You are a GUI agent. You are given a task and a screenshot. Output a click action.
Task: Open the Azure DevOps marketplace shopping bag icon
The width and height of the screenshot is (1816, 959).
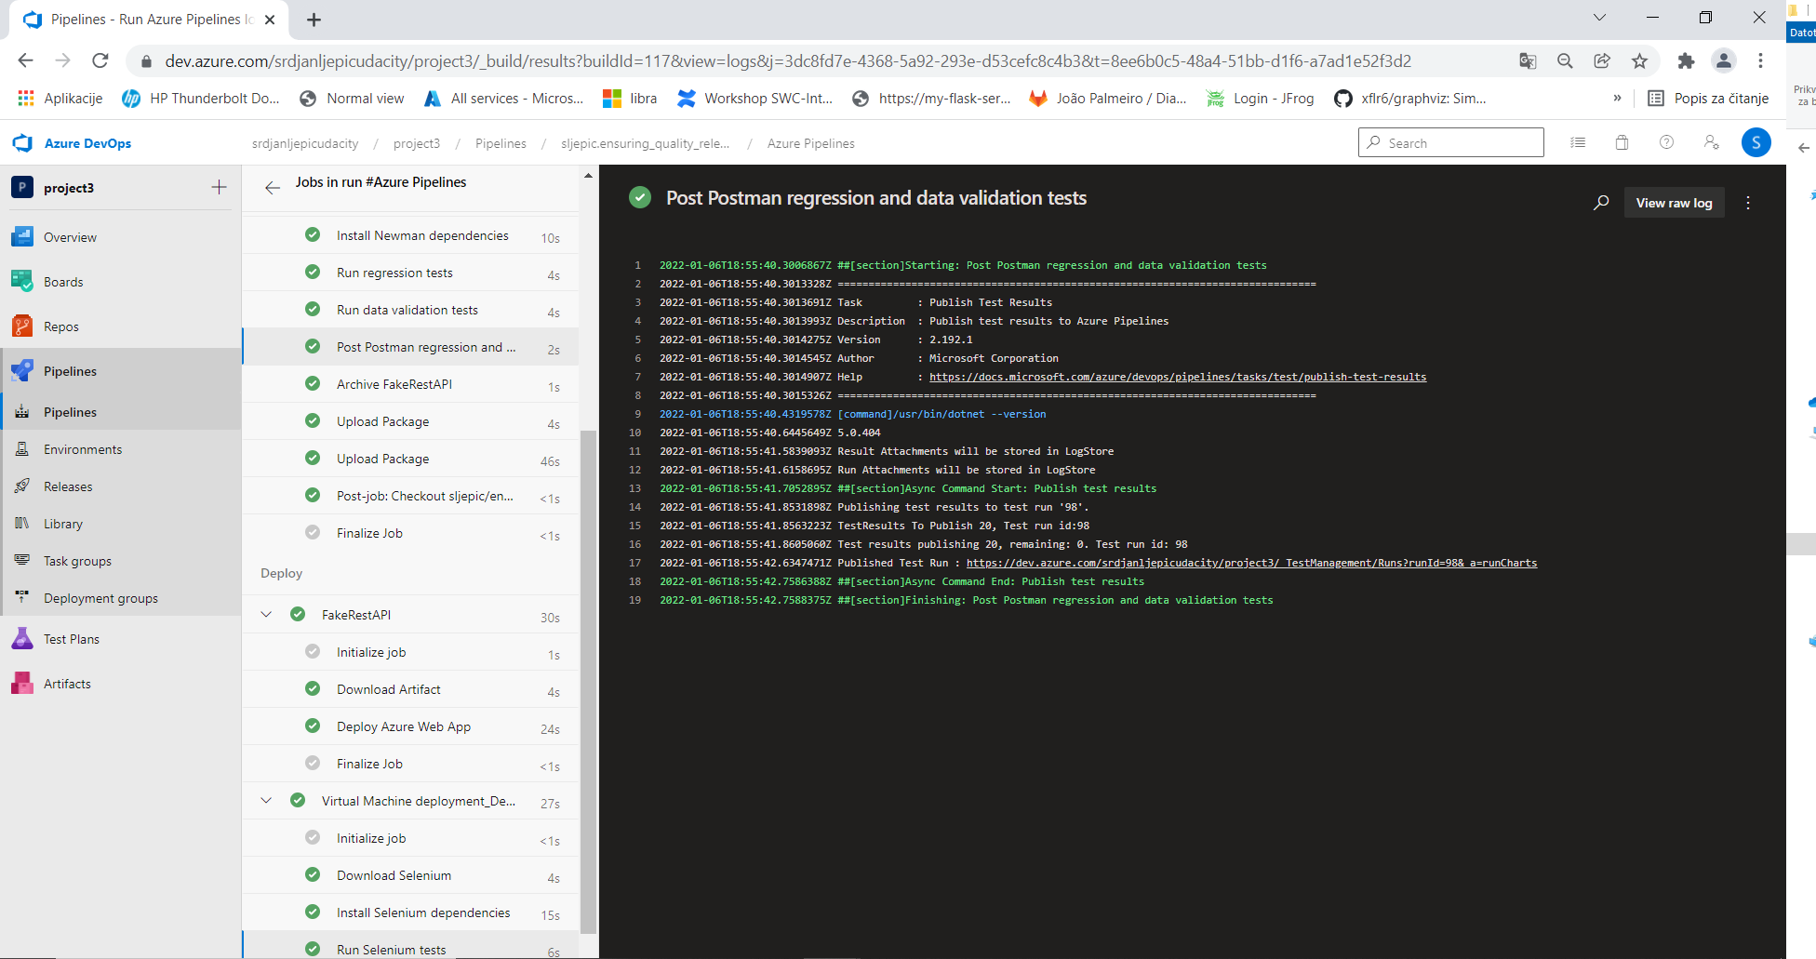(x=1622, y=142)
